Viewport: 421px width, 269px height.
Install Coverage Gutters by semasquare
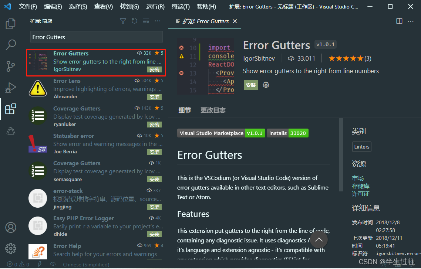(154, 179)
